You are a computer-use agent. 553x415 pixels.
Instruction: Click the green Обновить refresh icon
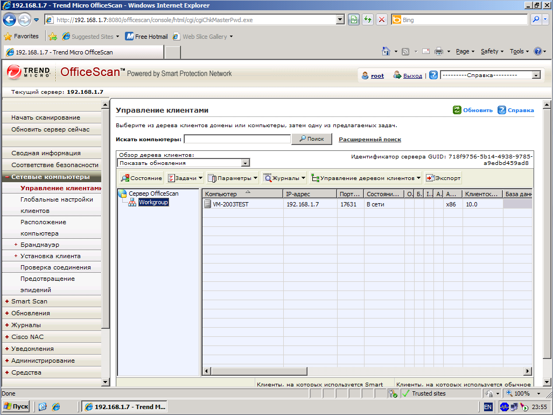457,110
